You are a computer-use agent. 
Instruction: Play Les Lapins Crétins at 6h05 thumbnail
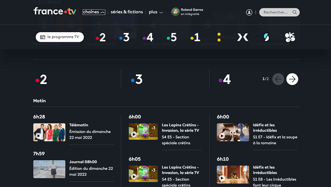coord(143,174)
